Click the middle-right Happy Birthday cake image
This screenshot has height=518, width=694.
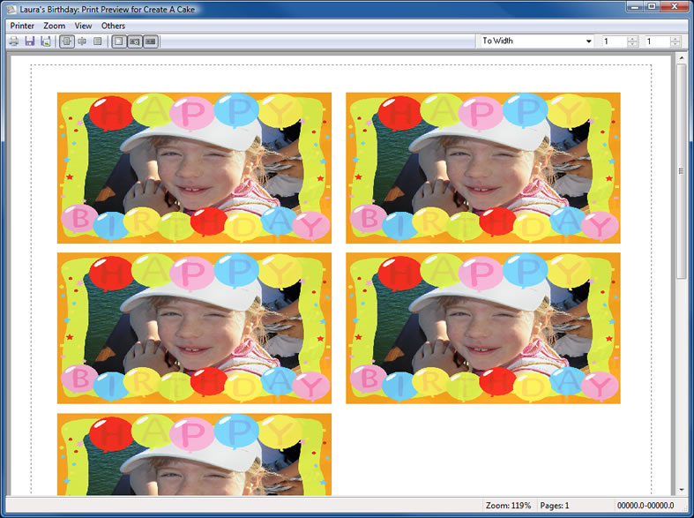click(483, 328)
